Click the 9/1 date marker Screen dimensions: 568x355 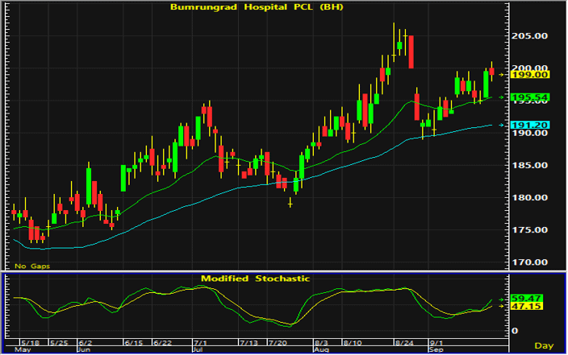pyautogui.click(x=436, y=343)
